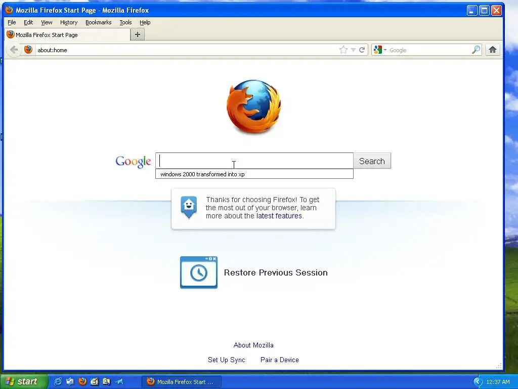Pick suggestion 'windows 2000 transformed into xp'

pyautogui.click(x=254, y=174)
